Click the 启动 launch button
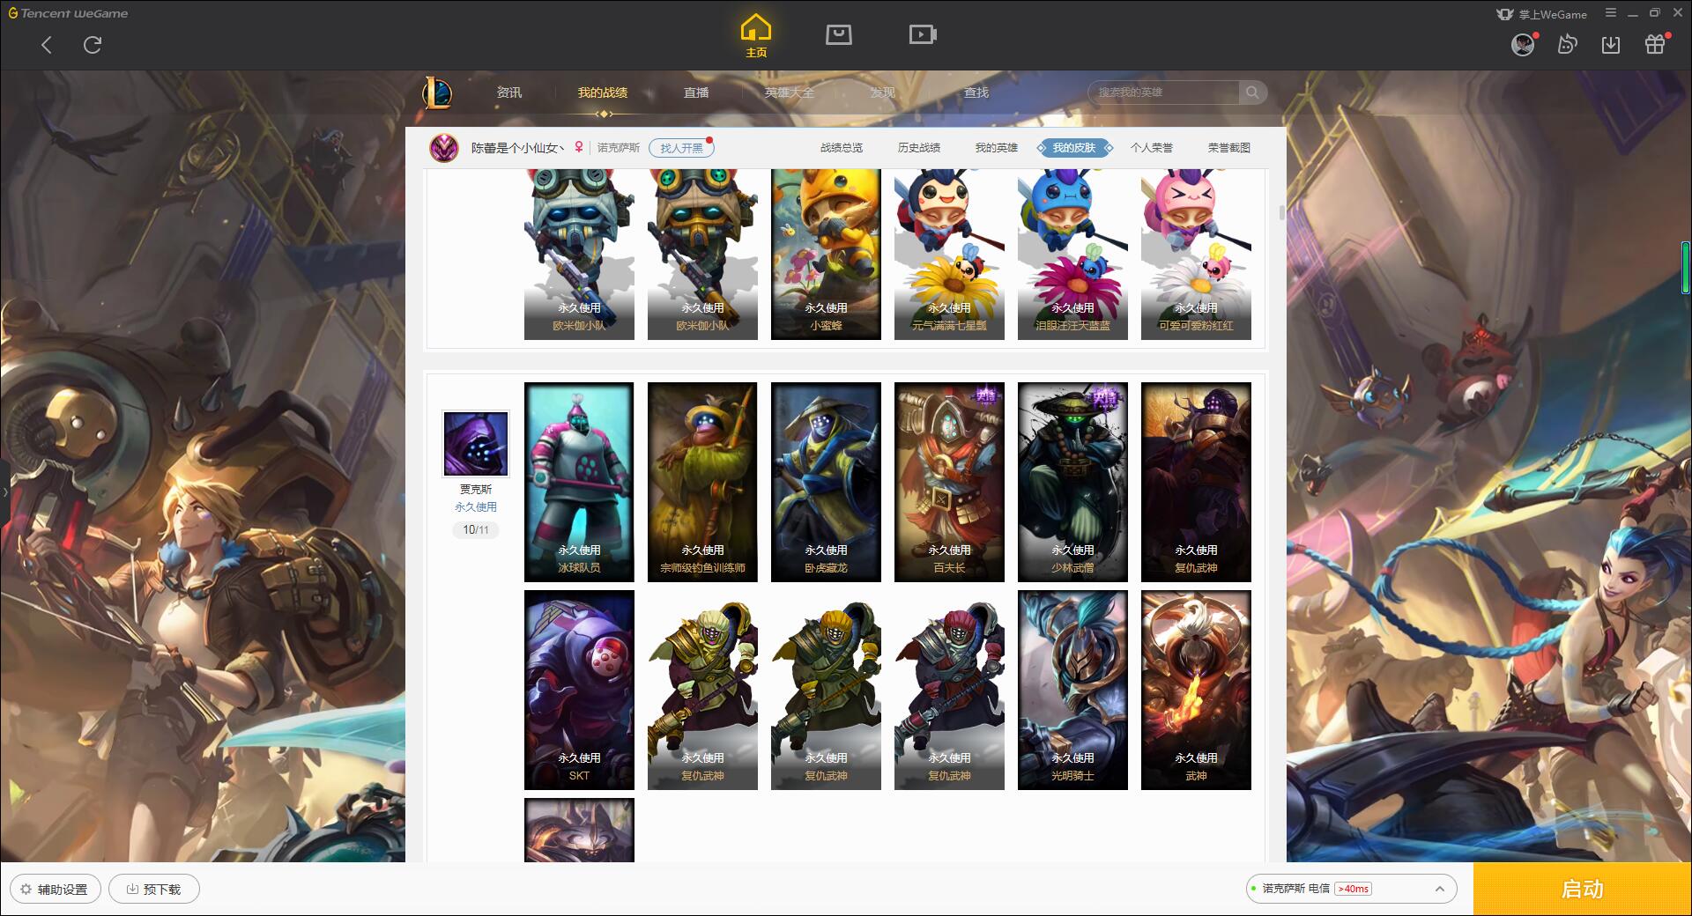This screenshot has width=1692, height=916. pos(1582,889)
